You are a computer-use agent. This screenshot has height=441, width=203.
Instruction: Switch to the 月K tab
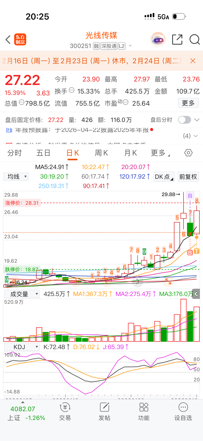tap(130, 153)
